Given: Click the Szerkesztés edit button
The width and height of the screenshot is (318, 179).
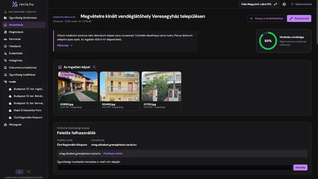Looking at the screenshot, I should pyautogui.click(x=299, y=19).
